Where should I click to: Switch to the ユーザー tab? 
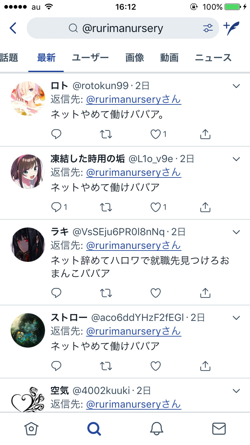pyautogui.click(x=90, y=58)
